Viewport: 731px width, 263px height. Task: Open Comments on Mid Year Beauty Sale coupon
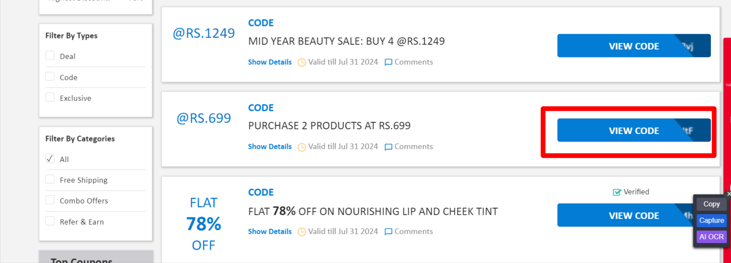click(x=409, y=62)
